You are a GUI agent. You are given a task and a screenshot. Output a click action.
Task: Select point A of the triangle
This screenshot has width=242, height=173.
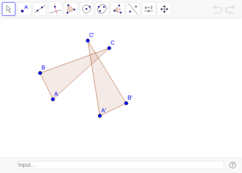[53, 99]
